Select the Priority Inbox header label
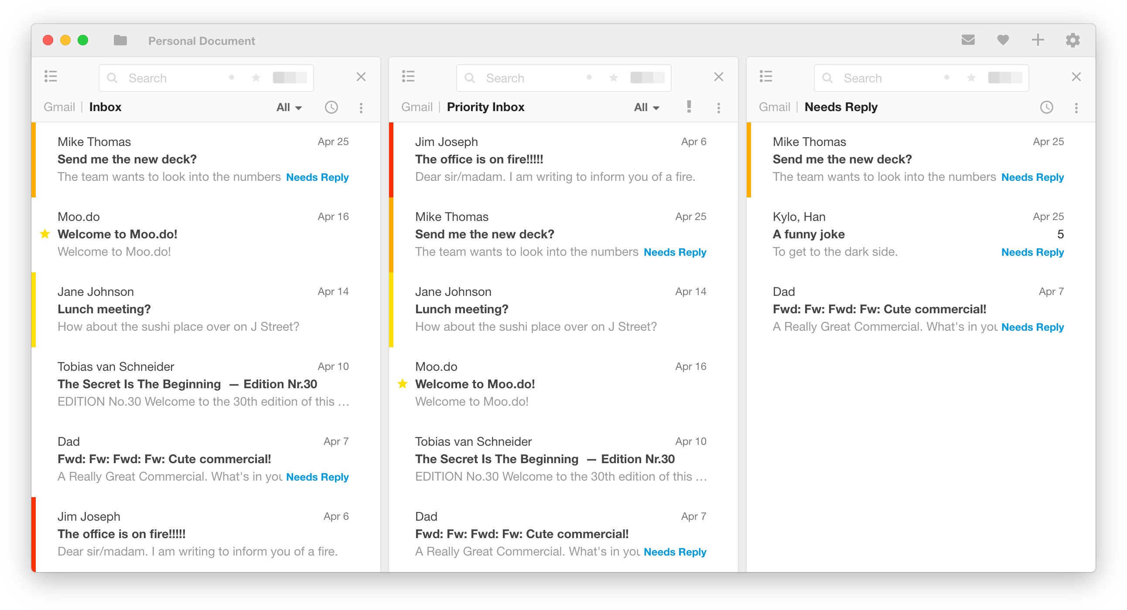 (x=485, y=107)
